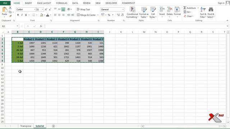Align text right in the cell
Viewport: 230px width, 129px height.
pos(63,15)
